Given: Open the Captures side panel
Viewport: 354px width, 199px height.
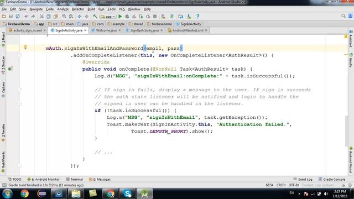Looking at the screenshot, I should pyautogui.click(x=3, y=90).
